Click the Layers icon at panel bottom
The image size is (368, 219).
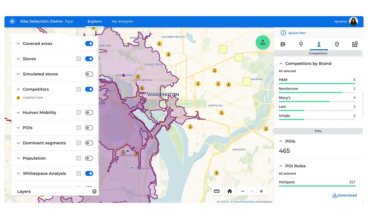[94, 191]
